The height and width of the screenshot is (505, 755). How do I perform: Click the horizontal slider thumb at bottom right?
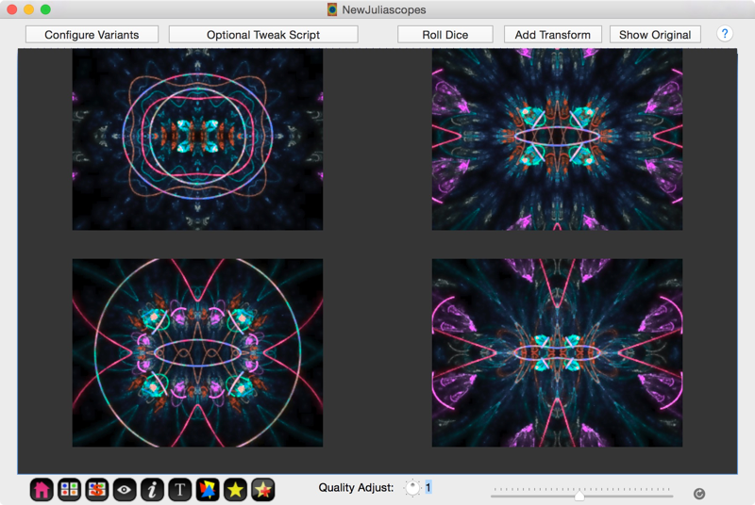579,495
